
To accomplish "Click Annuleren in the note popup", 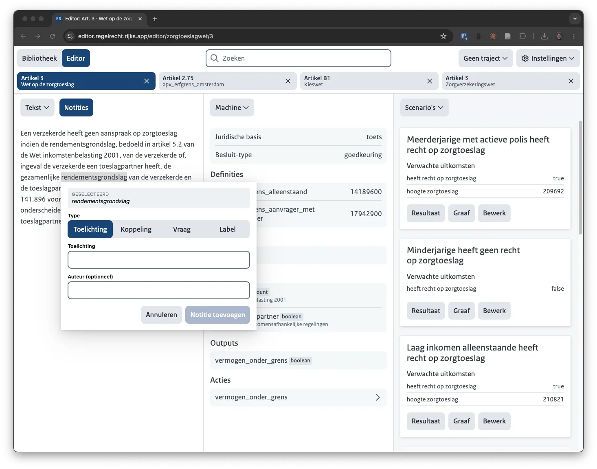I will click(161, 315).
